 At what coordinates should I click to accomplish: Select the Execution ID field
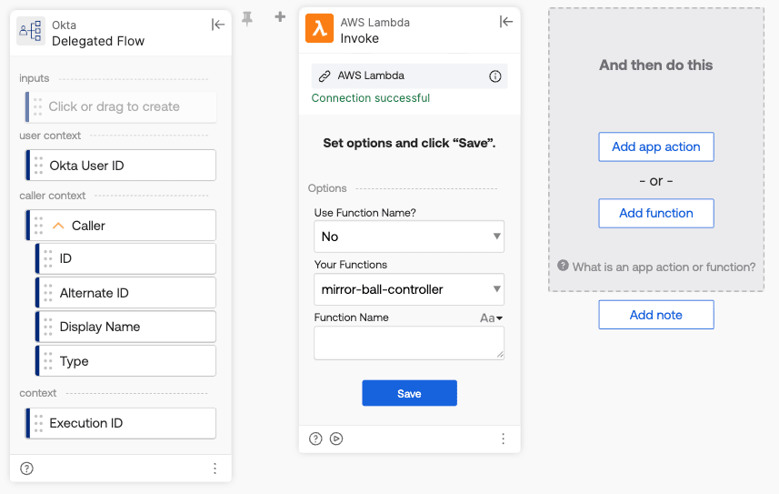[x=121, y=423]
